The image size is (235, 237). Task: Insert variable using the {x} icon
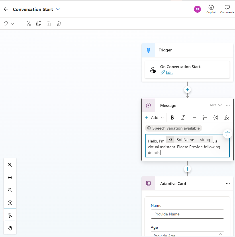point(216,117)
